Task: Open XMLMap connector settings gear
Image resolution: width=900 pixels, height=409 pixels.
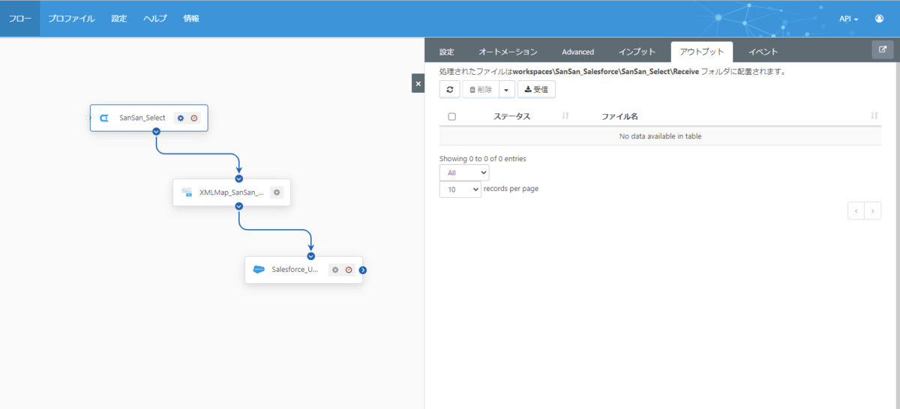Action: [x=277, y=193]
